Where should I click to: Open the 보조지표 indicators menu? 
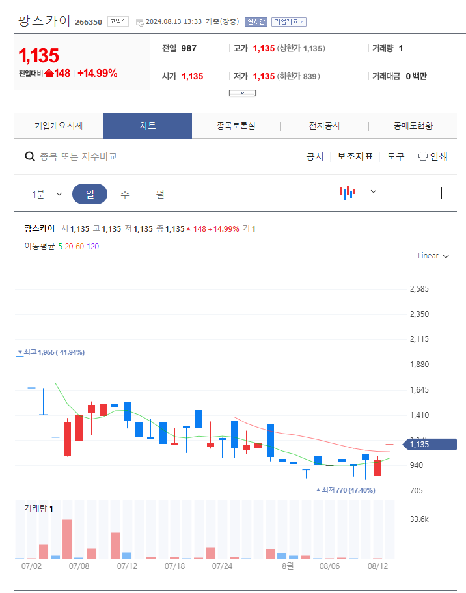(355, 157)
